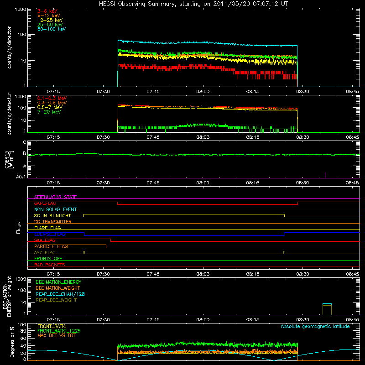Click the 12-25 keV legend entry
The width and height of the screenshot is (365, 365).
pyautogui.click(x=50, y=20)
